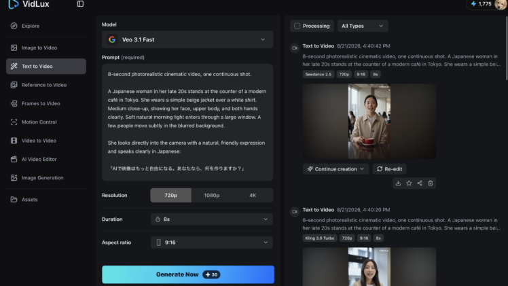The width and height of the screenshot is (508, 286).
Task: Set resolution to 720p
Action: point(170,196)
